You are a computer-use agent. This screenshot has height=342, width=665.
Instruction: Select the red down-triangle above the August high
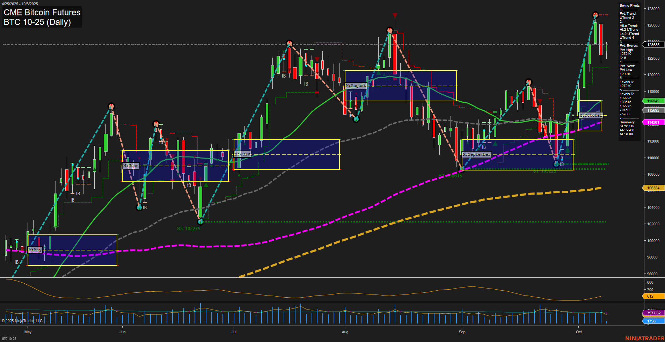[395, 15]
